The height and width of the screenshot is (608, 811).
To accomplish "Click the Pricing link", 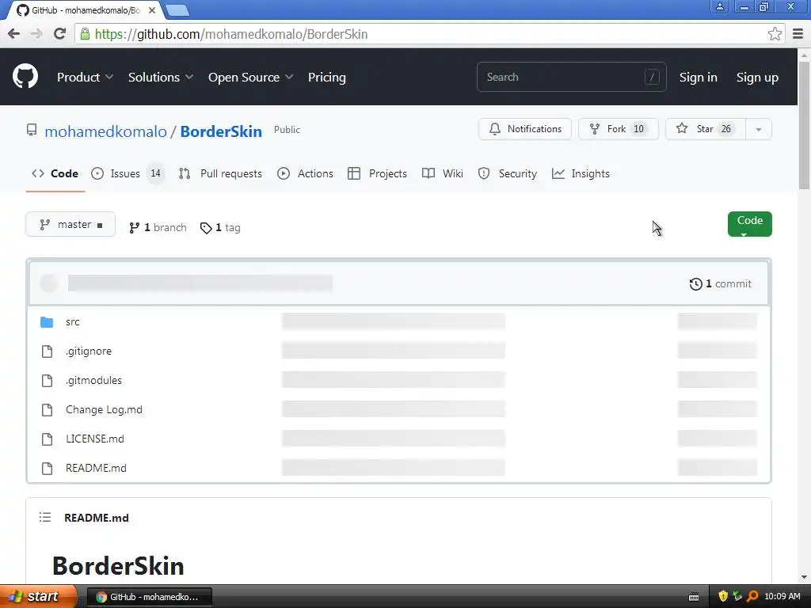I will (327, 77).
